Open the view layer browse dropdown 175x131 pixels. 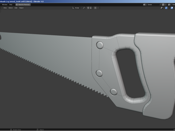170,5
